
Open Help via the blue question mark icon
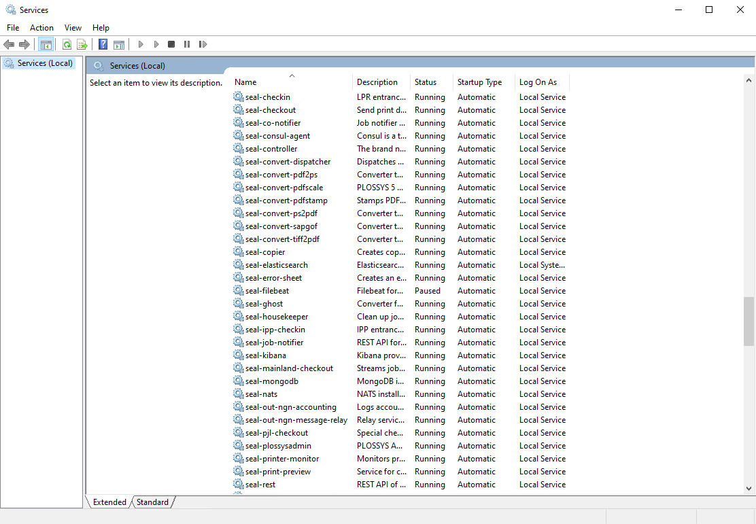point(103,43)
